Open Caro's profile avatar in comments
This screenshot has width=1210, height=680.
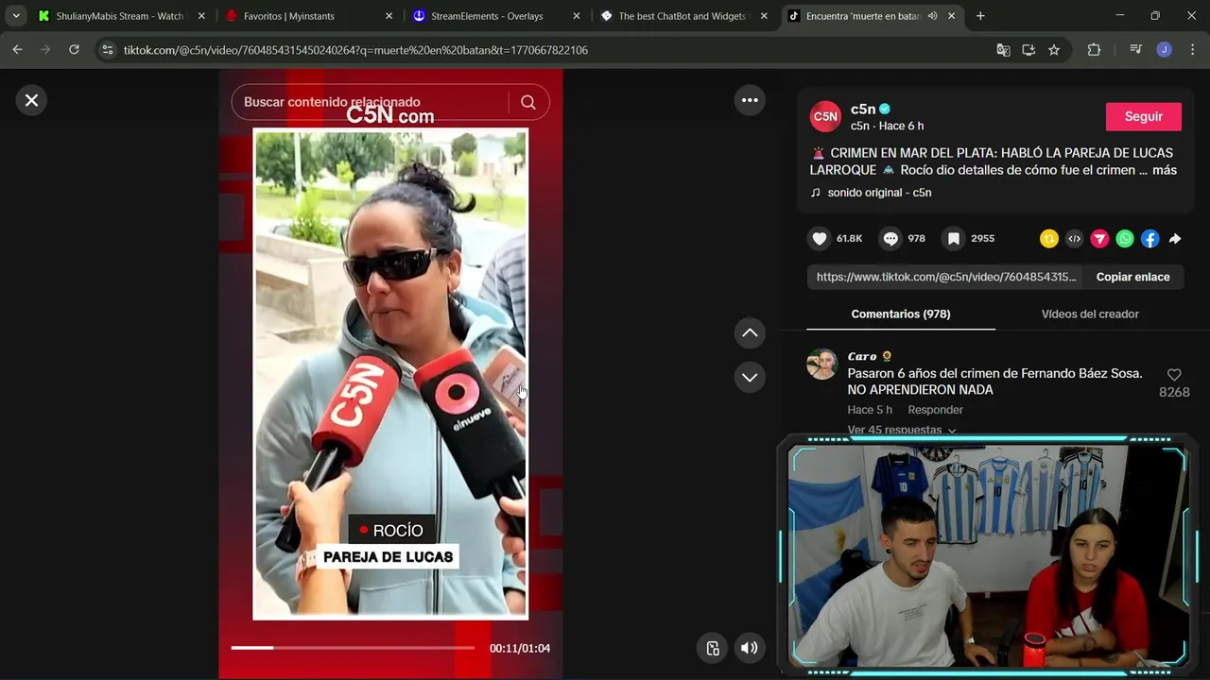coord(821,365)
